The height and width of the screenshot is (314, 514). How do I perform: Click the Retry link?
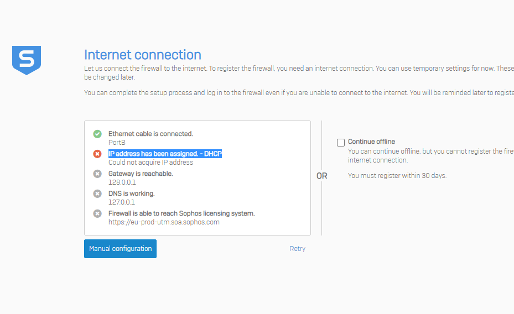297,249
